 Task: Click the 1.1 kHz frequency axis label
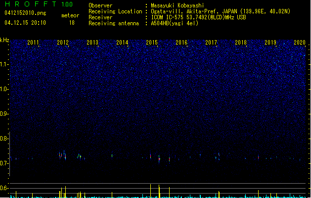[x=4, y=64]
